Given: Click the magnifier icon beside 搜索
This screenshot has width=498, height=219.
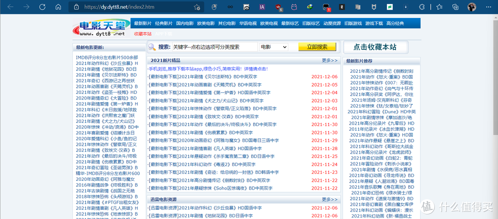Looking at the screenshot, I should (152, 47).
